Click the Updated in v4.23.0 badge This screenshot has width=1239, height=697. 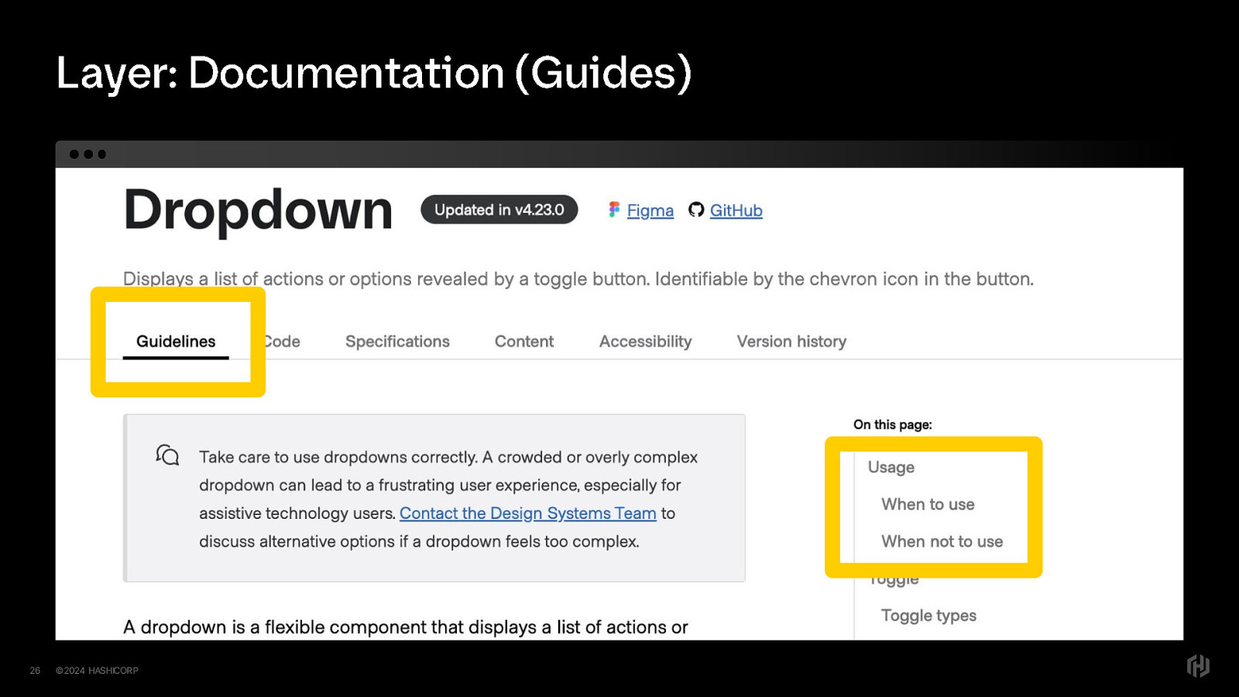(x=499, y=210)
